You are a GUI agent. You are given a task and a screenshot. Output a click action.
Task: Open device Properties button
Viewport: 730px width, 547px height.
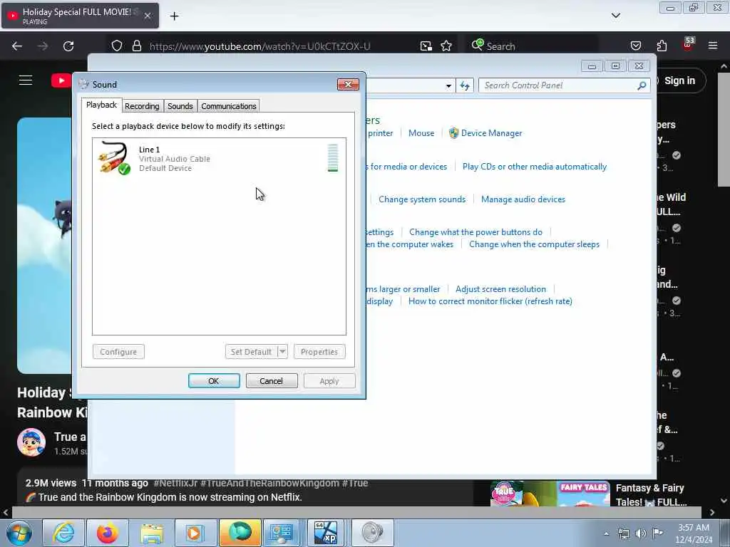(319, 352)
